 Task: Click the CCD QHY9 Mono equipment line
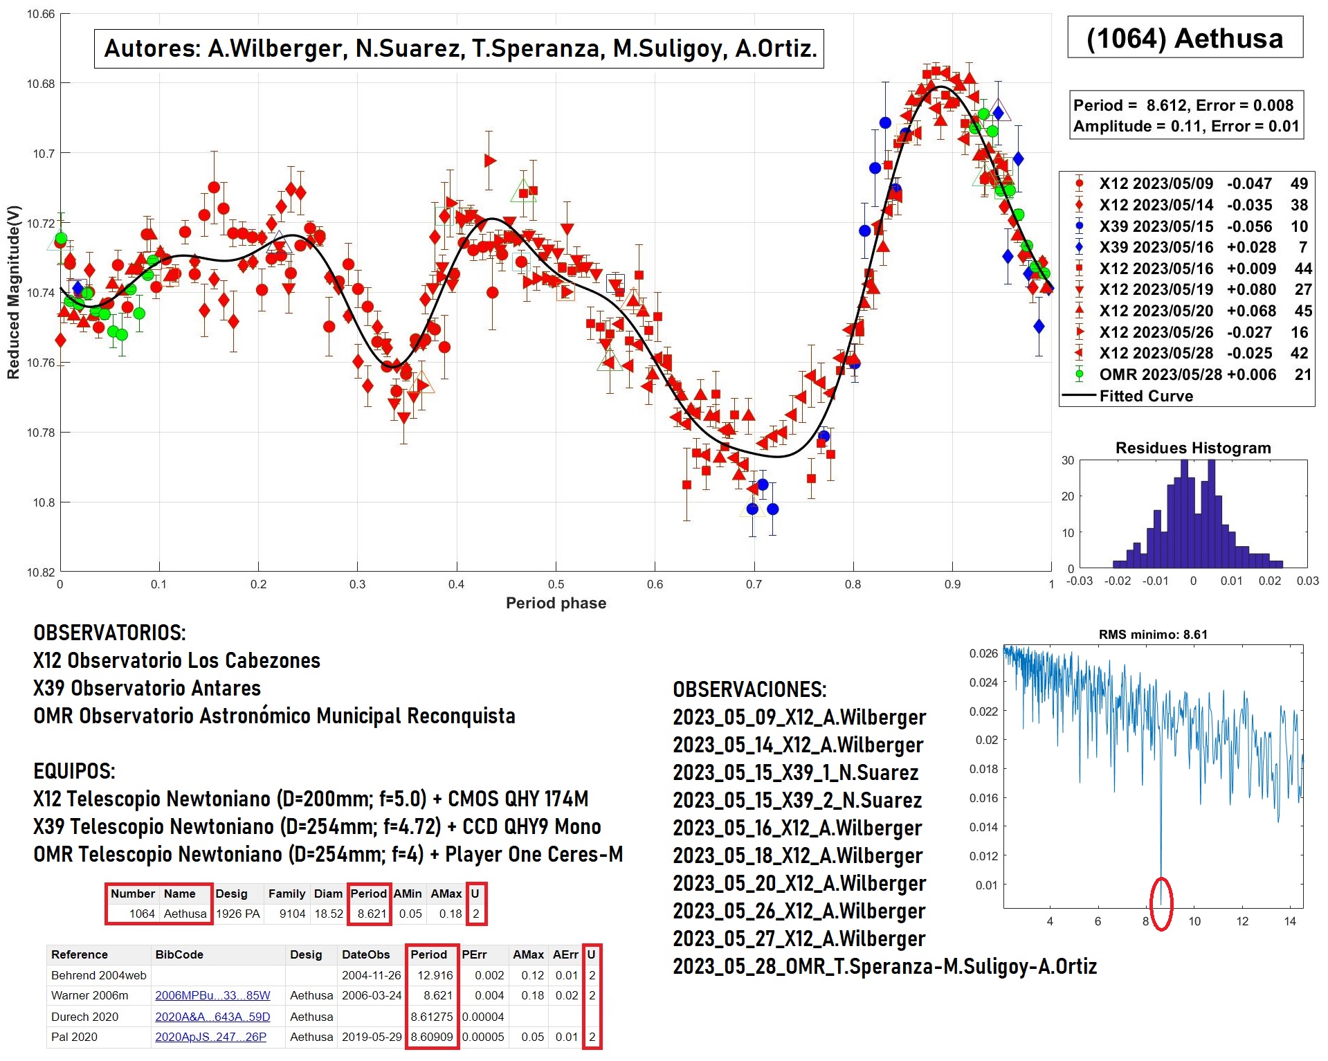coord(317,826)
